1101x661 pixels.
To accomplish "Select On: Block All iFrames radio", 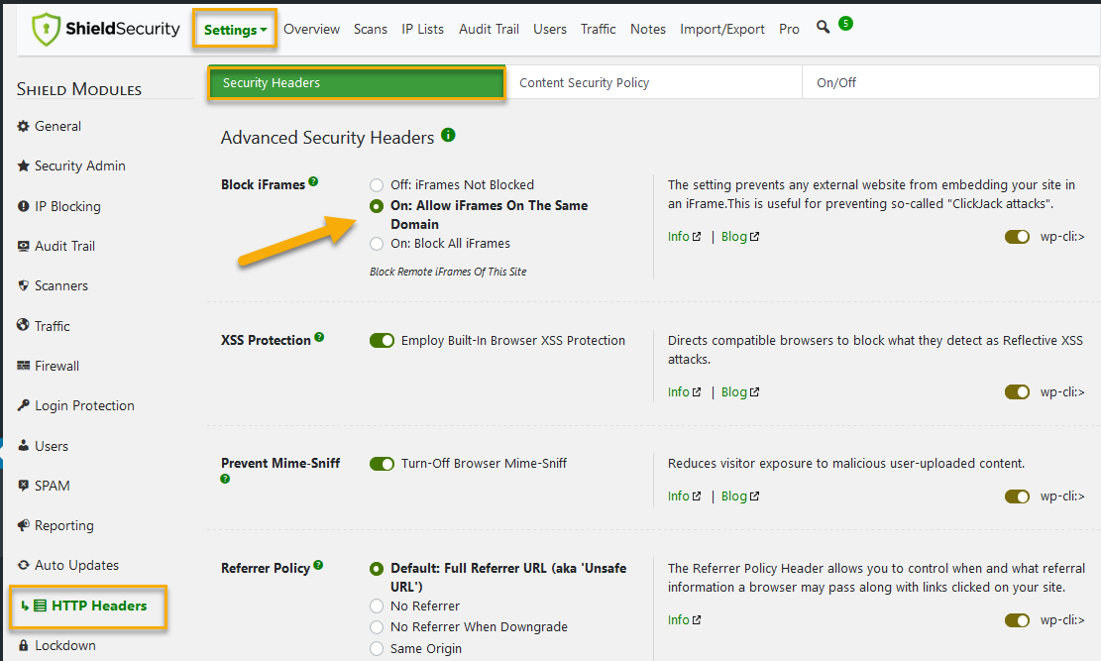I will (377, 244).
